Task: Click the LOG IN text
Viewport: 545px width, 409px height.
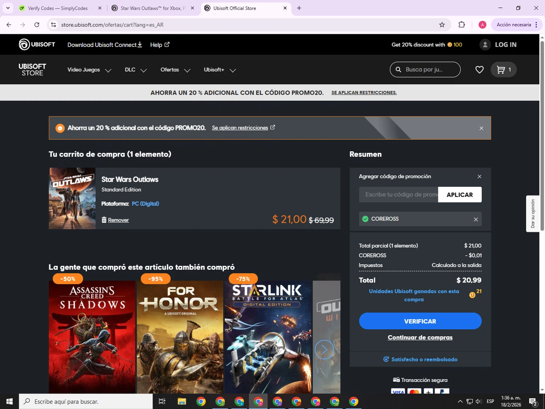Action: [505, 44]
